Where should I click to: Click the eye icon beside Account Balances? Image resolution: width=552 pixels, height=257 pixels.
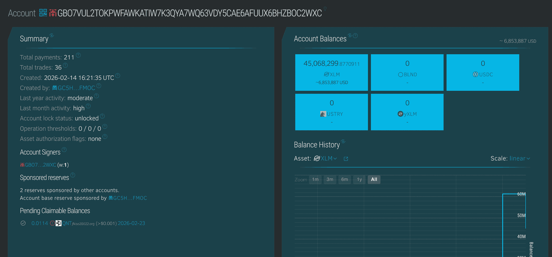(x=350, y=35)
